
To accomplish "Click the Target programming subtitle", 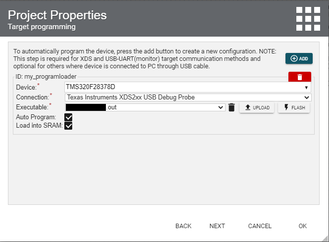I will point(42,27).
